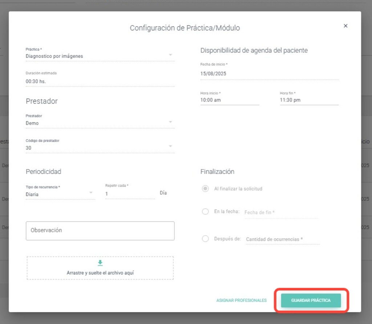
Task: Open the Código de prestador dropdown
Action: (x=100, y=148)
